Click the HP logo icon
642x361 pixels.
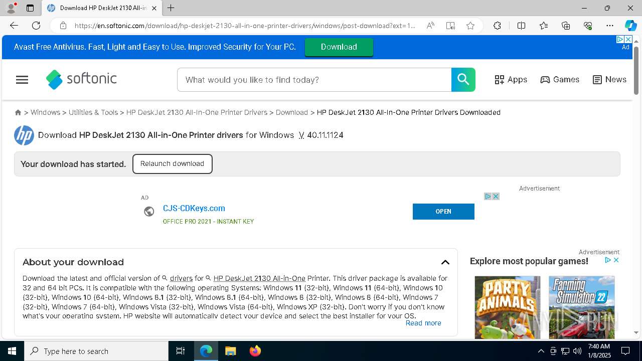(x=24, y=135)
